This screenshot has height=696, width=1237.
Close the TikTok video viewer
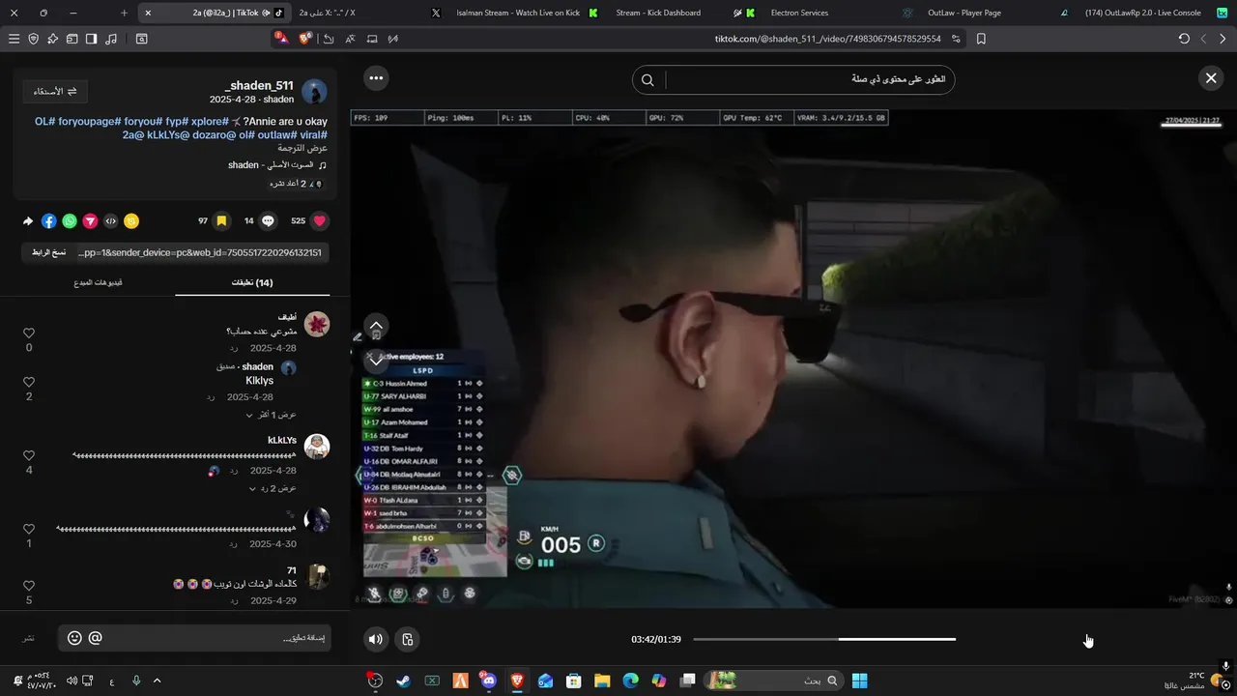tap(1211, 78)
